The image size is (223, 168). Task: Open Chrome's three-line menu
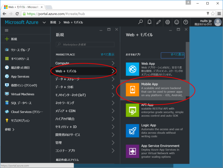pyautogui.click(x=219, y=14)
